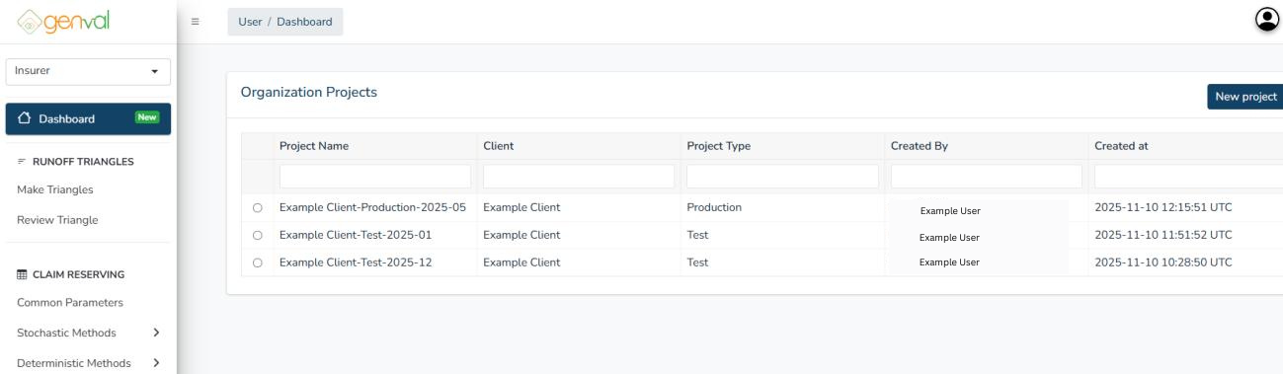The height and width of the screenshot is (374, 1283).
Task: Go to Make Triangles
Action: pos(55,189)
